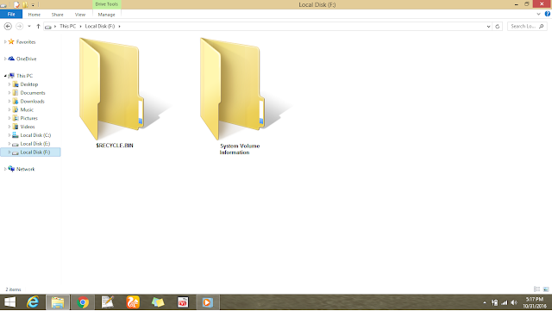
Task: Switch to details view icon in status bar
Action: [536, 289]
